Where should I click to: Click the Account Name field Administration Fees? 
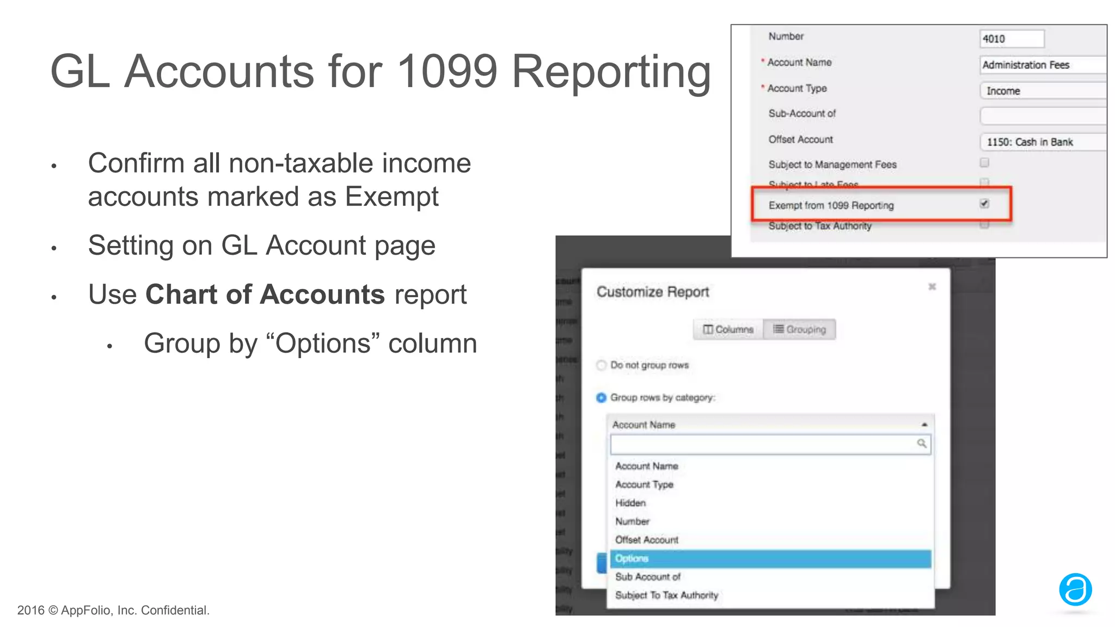(x=1043, y=65)
